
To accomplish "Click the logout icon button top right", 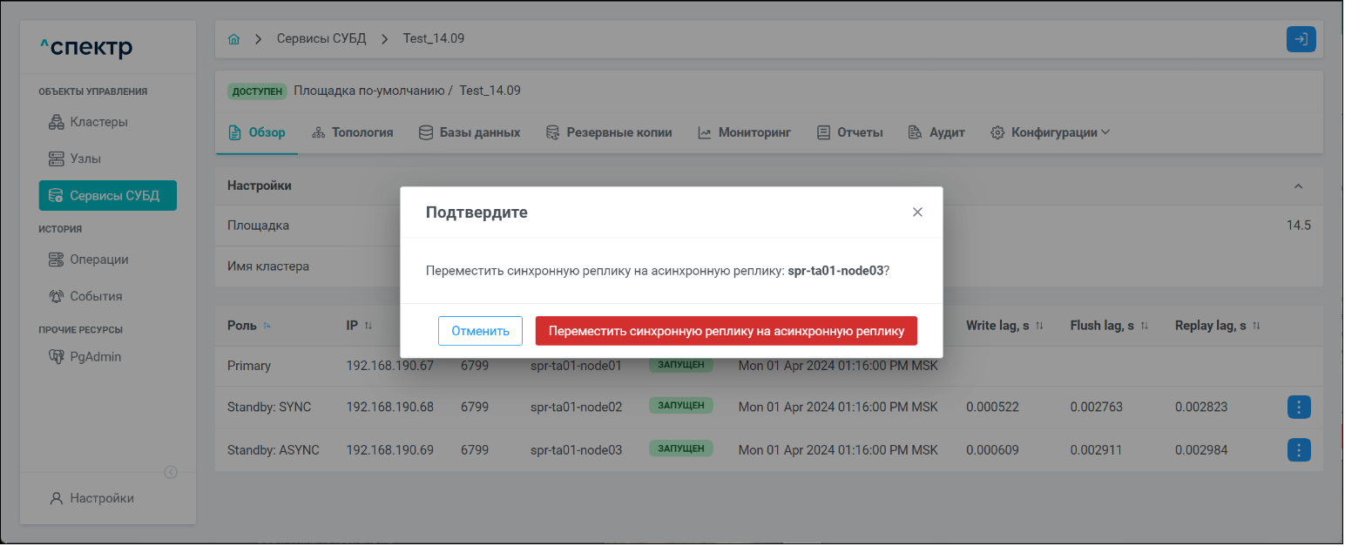I will point(1301,39).
